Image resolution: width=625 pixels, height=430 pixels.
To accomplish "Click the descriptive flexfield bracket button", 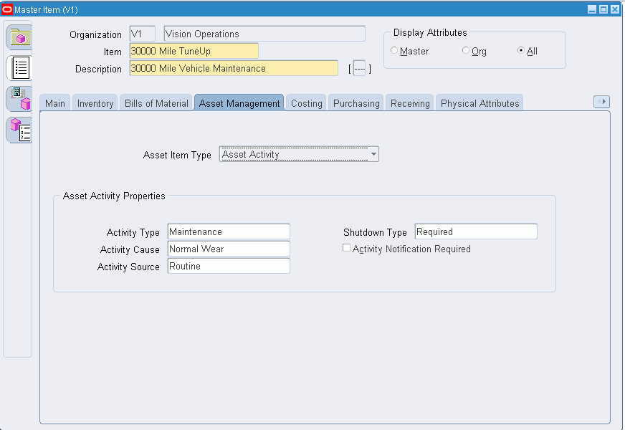I will pyautogui.click(x=360, y=69).
